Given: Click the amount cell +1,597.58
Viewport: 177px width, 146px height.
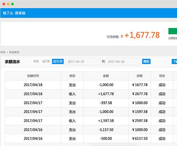Looking at the screenshot, I should pos(106,121).
